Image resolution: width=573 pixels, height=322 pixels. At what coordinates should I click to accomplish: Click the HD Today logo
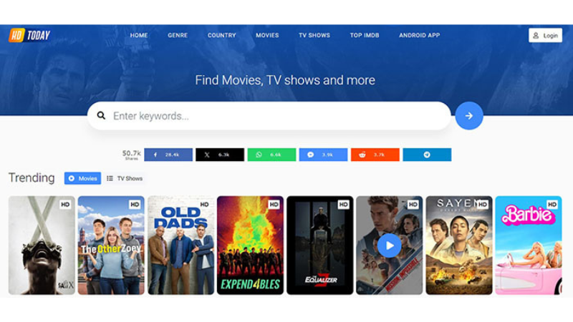[29, 35]
